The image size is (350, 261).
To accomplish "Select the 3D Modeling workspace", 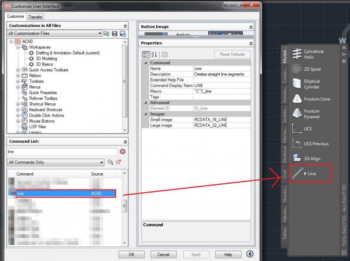I will click(46, 58).
